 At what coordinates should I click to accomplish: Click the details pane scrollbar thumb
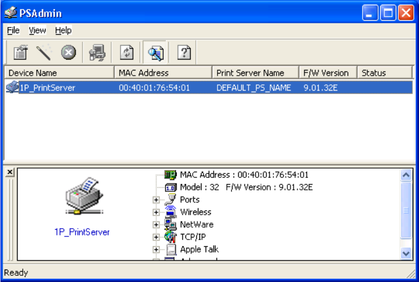coord(406,210)
